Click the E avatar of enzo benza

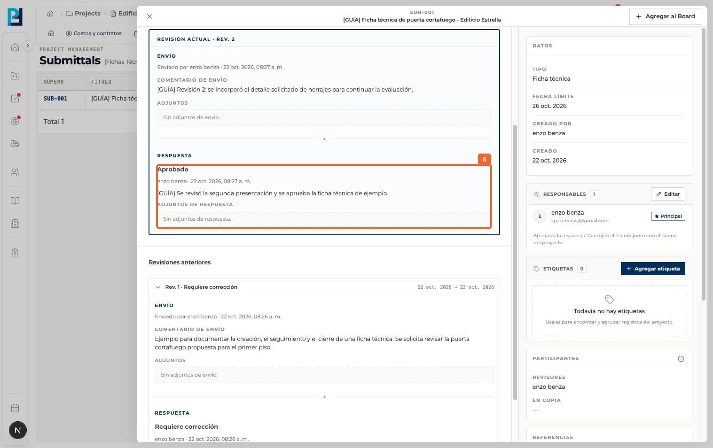click(x=540, y=216)
